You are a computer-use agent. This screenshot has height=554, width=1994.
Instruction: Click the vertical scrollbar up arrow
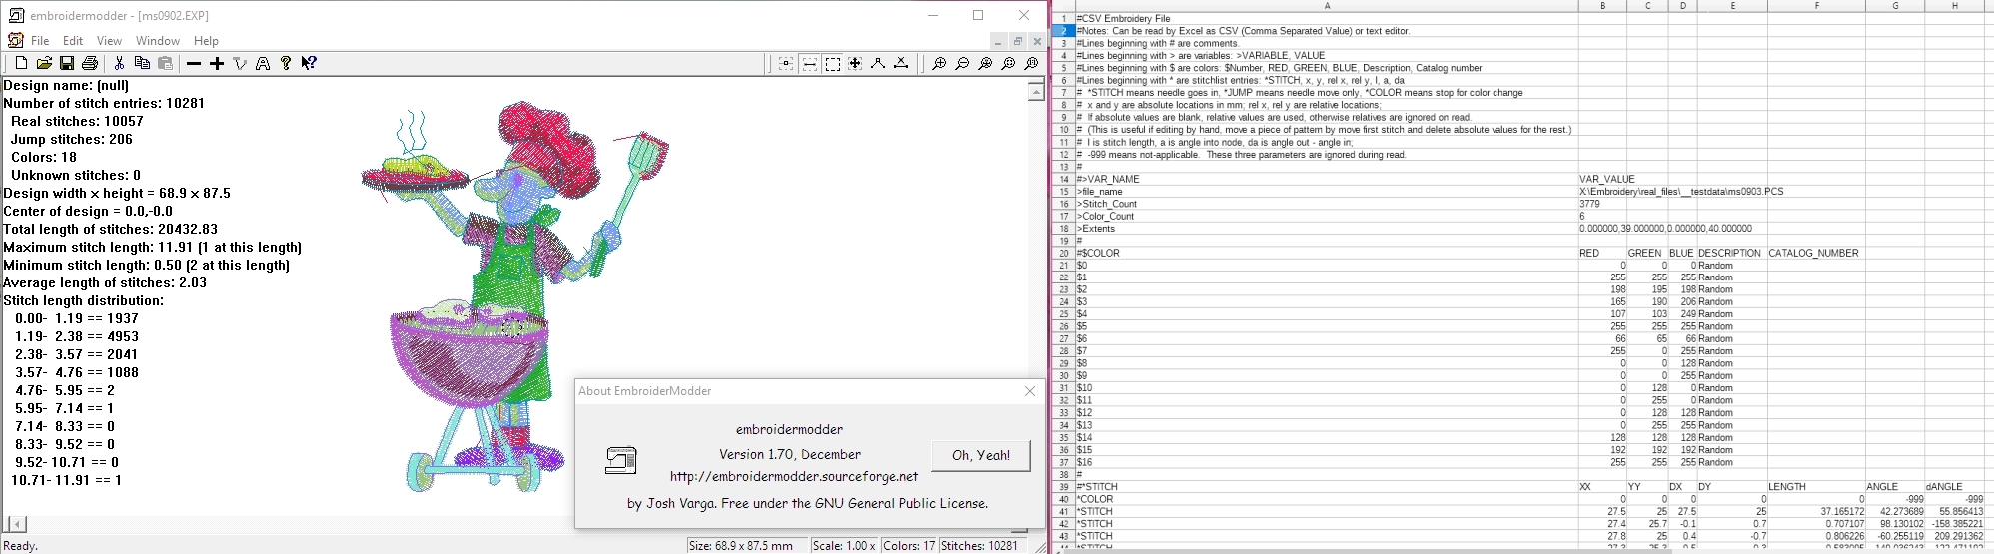[x=1036, y=92]
